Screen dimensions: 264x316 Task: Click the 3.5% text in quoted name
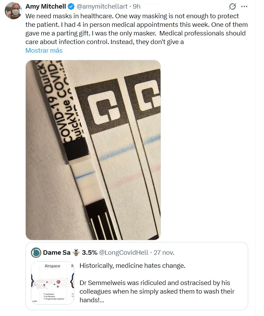(x=89, y=253)
